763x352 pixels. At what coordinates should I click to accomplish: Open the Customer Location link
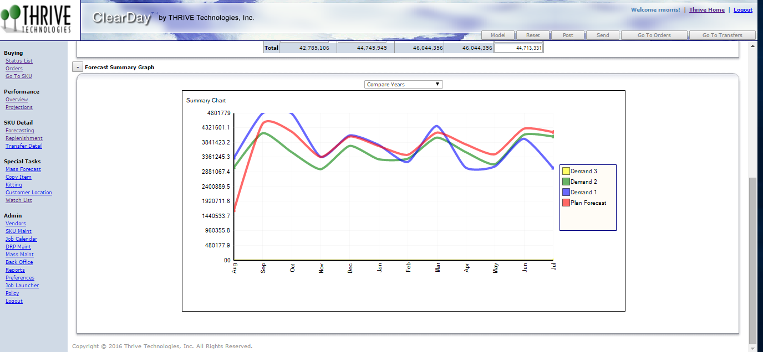click(29, 193)
